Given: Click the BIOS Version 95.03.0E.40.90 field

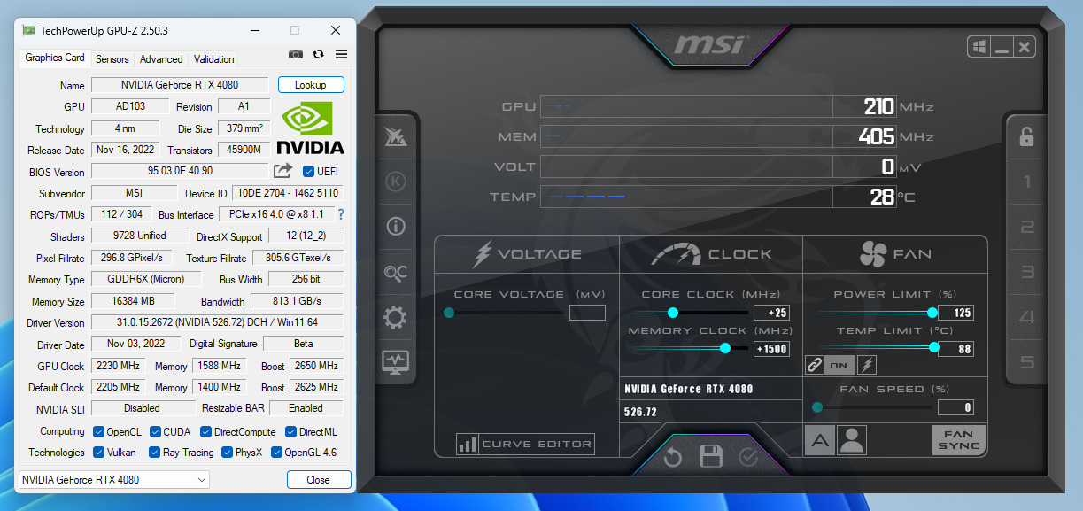Looking at the screenshot, I should coord(180,171).
